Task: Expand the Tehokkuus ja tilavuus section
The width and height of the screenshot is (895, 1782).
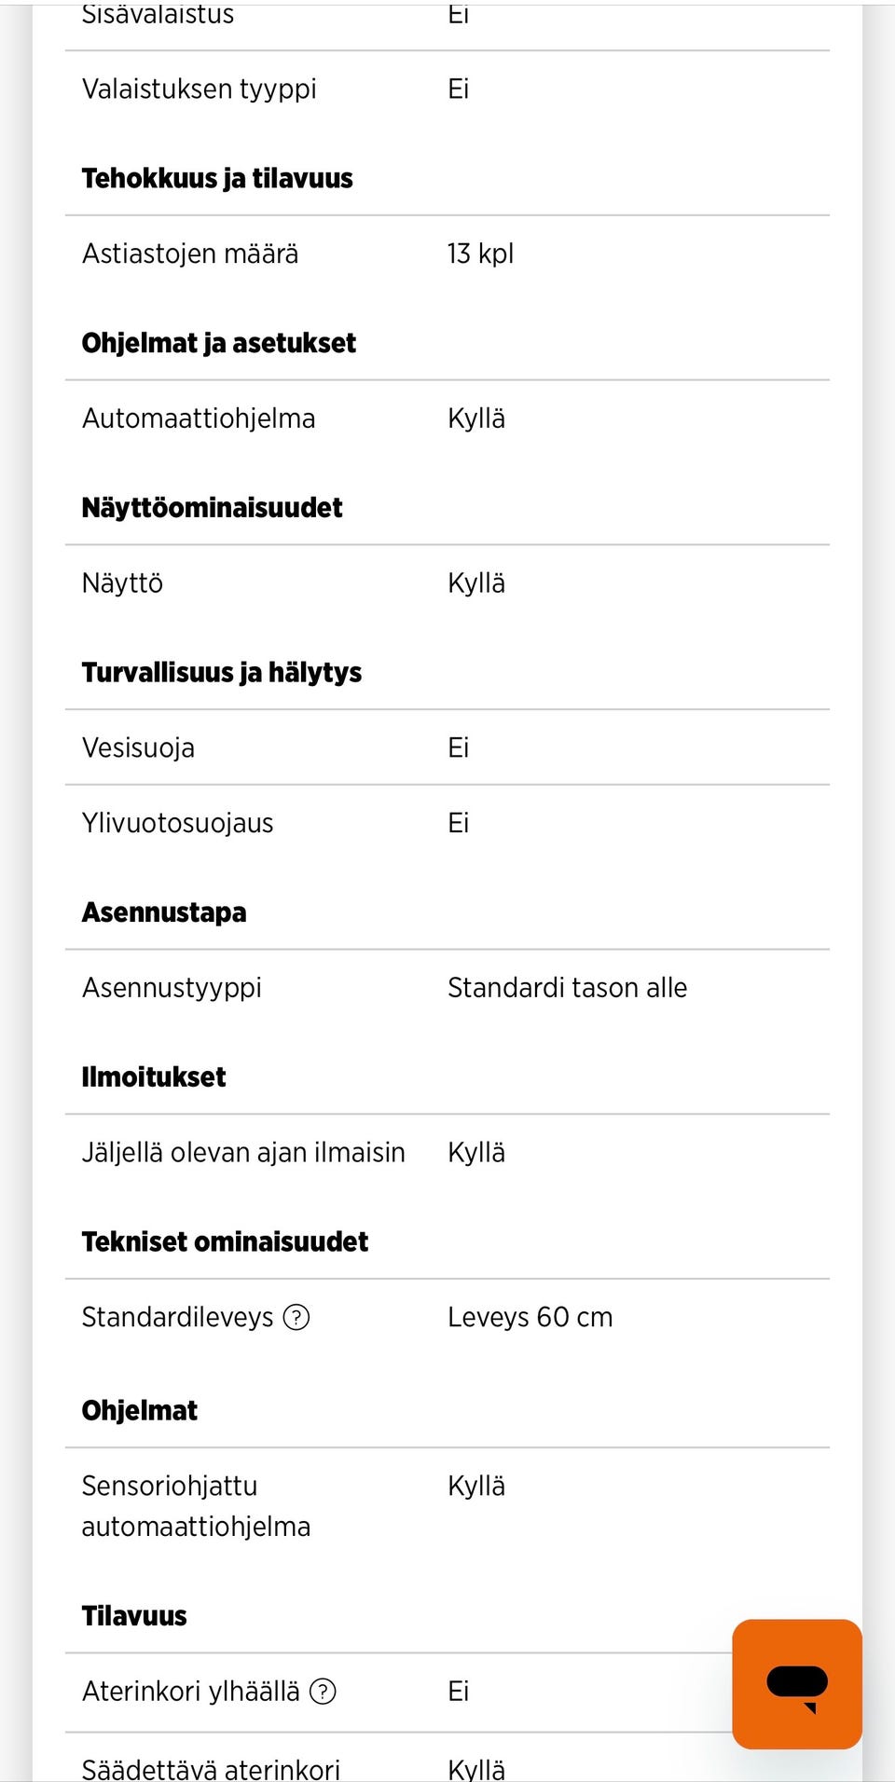Action: tap(217, 177)
